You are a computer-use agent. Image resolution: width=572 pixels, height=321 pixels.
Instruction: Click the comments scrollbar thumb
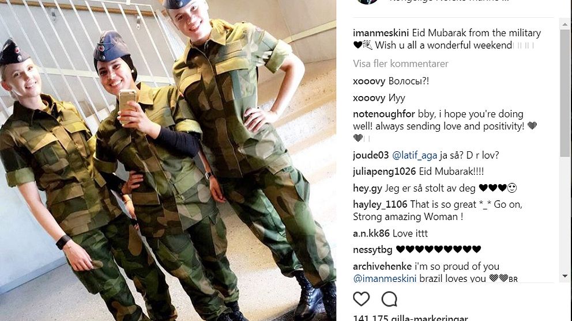(566, 93)
